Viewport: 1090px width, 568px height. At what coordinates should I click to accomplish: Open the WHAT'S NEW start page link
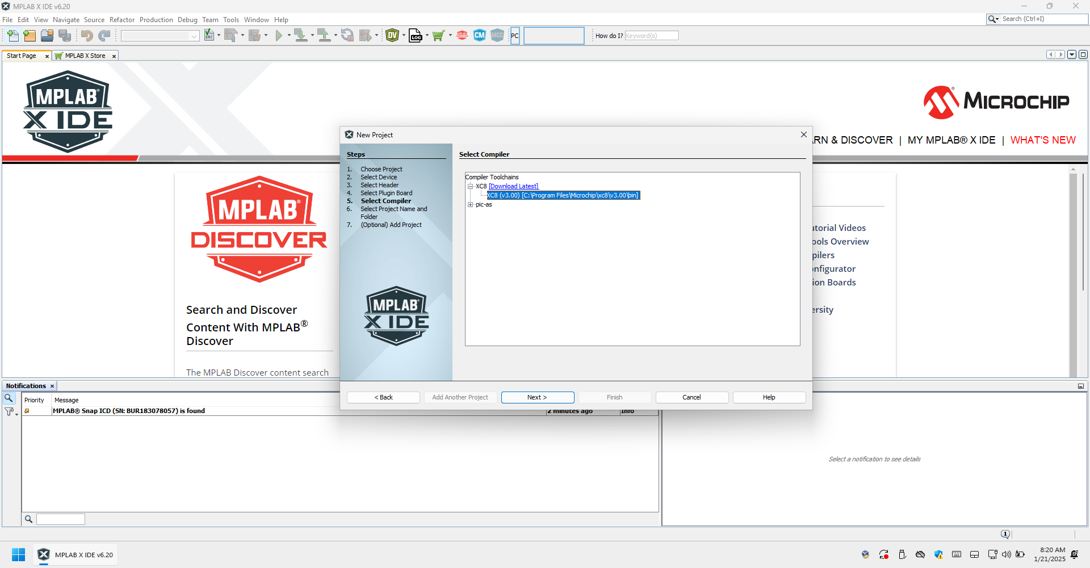pos(1043,140)
